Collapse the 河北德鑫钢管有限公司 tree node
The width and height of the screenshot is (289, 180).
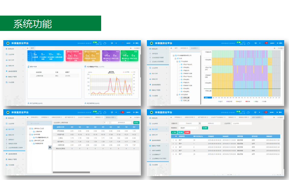[x=174, y=55]
